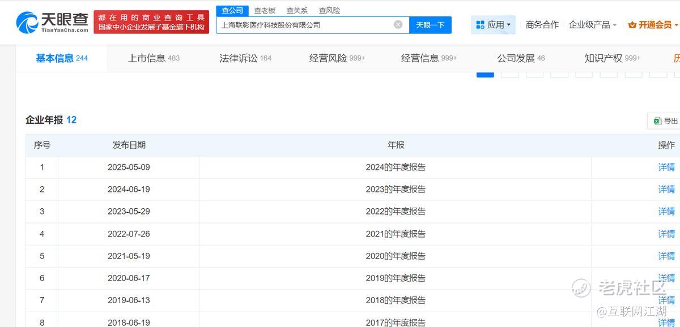Clear the search box with X icon
This screenshot has height=327, width=680.
click(398, 24)
